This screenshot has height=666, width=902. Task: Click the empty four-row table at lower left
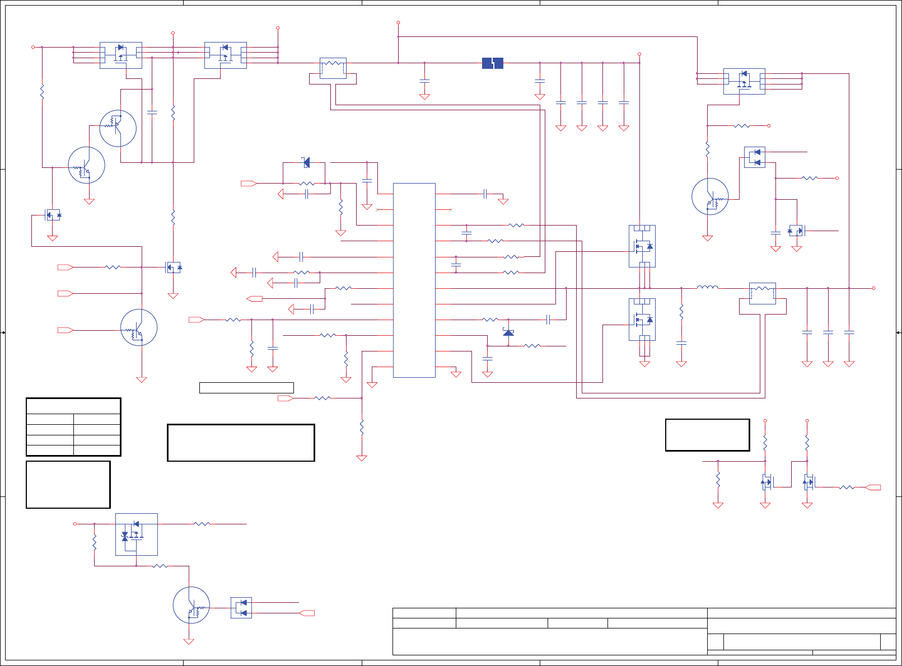pos(73,427)
